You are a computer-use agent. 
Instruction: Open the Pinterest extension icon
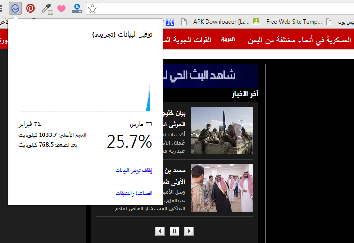point(30,8)
